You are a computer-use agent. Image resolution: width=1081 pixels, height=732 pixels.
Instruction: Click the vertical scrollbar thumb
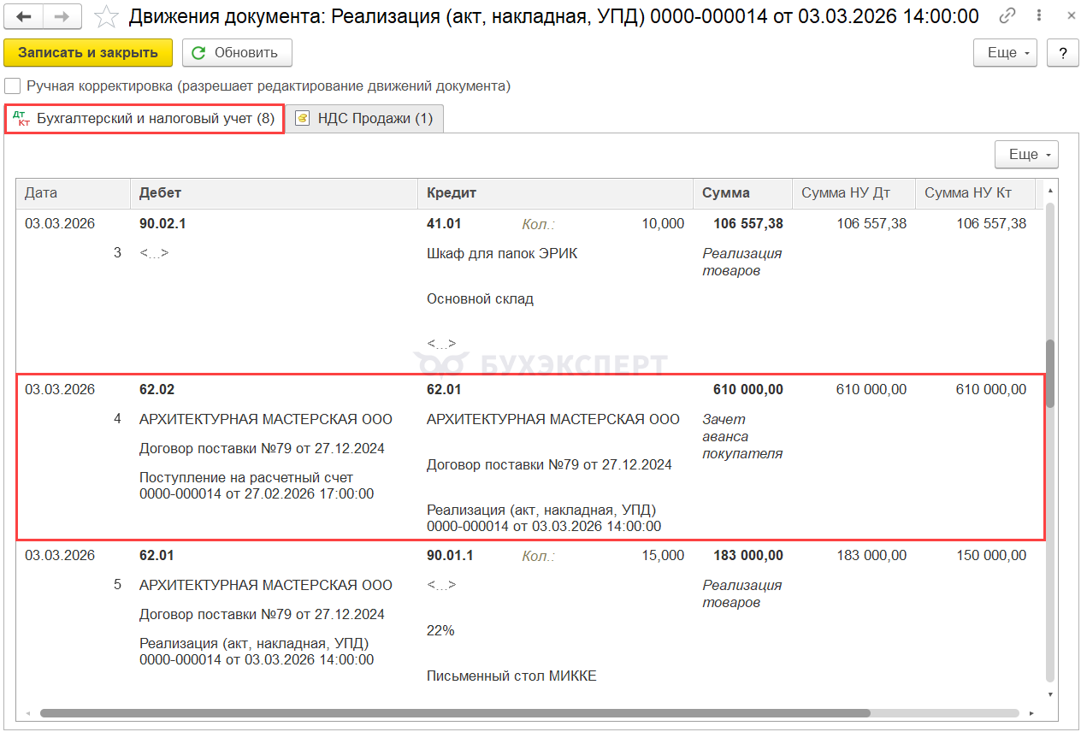click(1051, 374)
